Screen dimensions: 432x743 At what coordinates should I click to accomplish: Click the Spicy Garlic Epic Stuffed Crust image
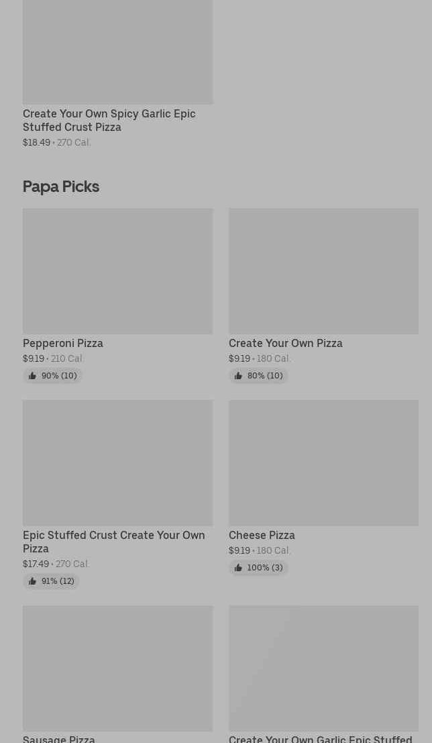point(117,52)
